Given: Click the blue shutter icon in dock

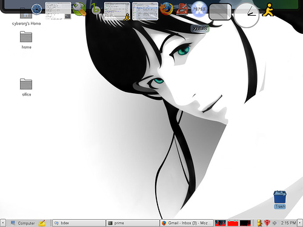Looking at the screenshot, I should [x=37, y=9].
